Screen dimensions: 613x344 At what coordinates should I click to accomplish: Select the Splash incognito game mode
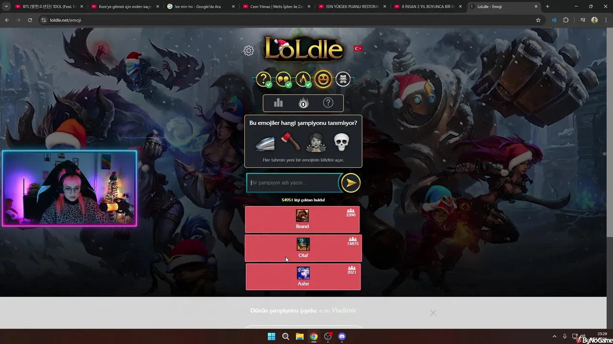[343, 79]
